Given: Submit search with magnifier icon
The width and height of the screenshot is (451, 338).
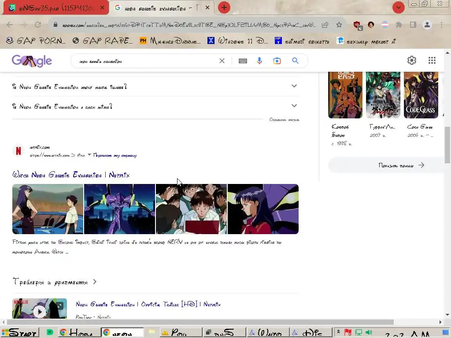Looking at the screenshot, I should (x=295, y=61).
